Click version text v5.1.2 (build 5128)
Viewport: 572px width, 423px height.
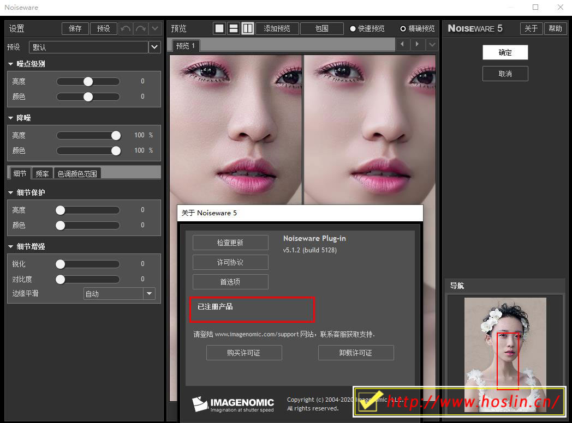click(309, 250)
